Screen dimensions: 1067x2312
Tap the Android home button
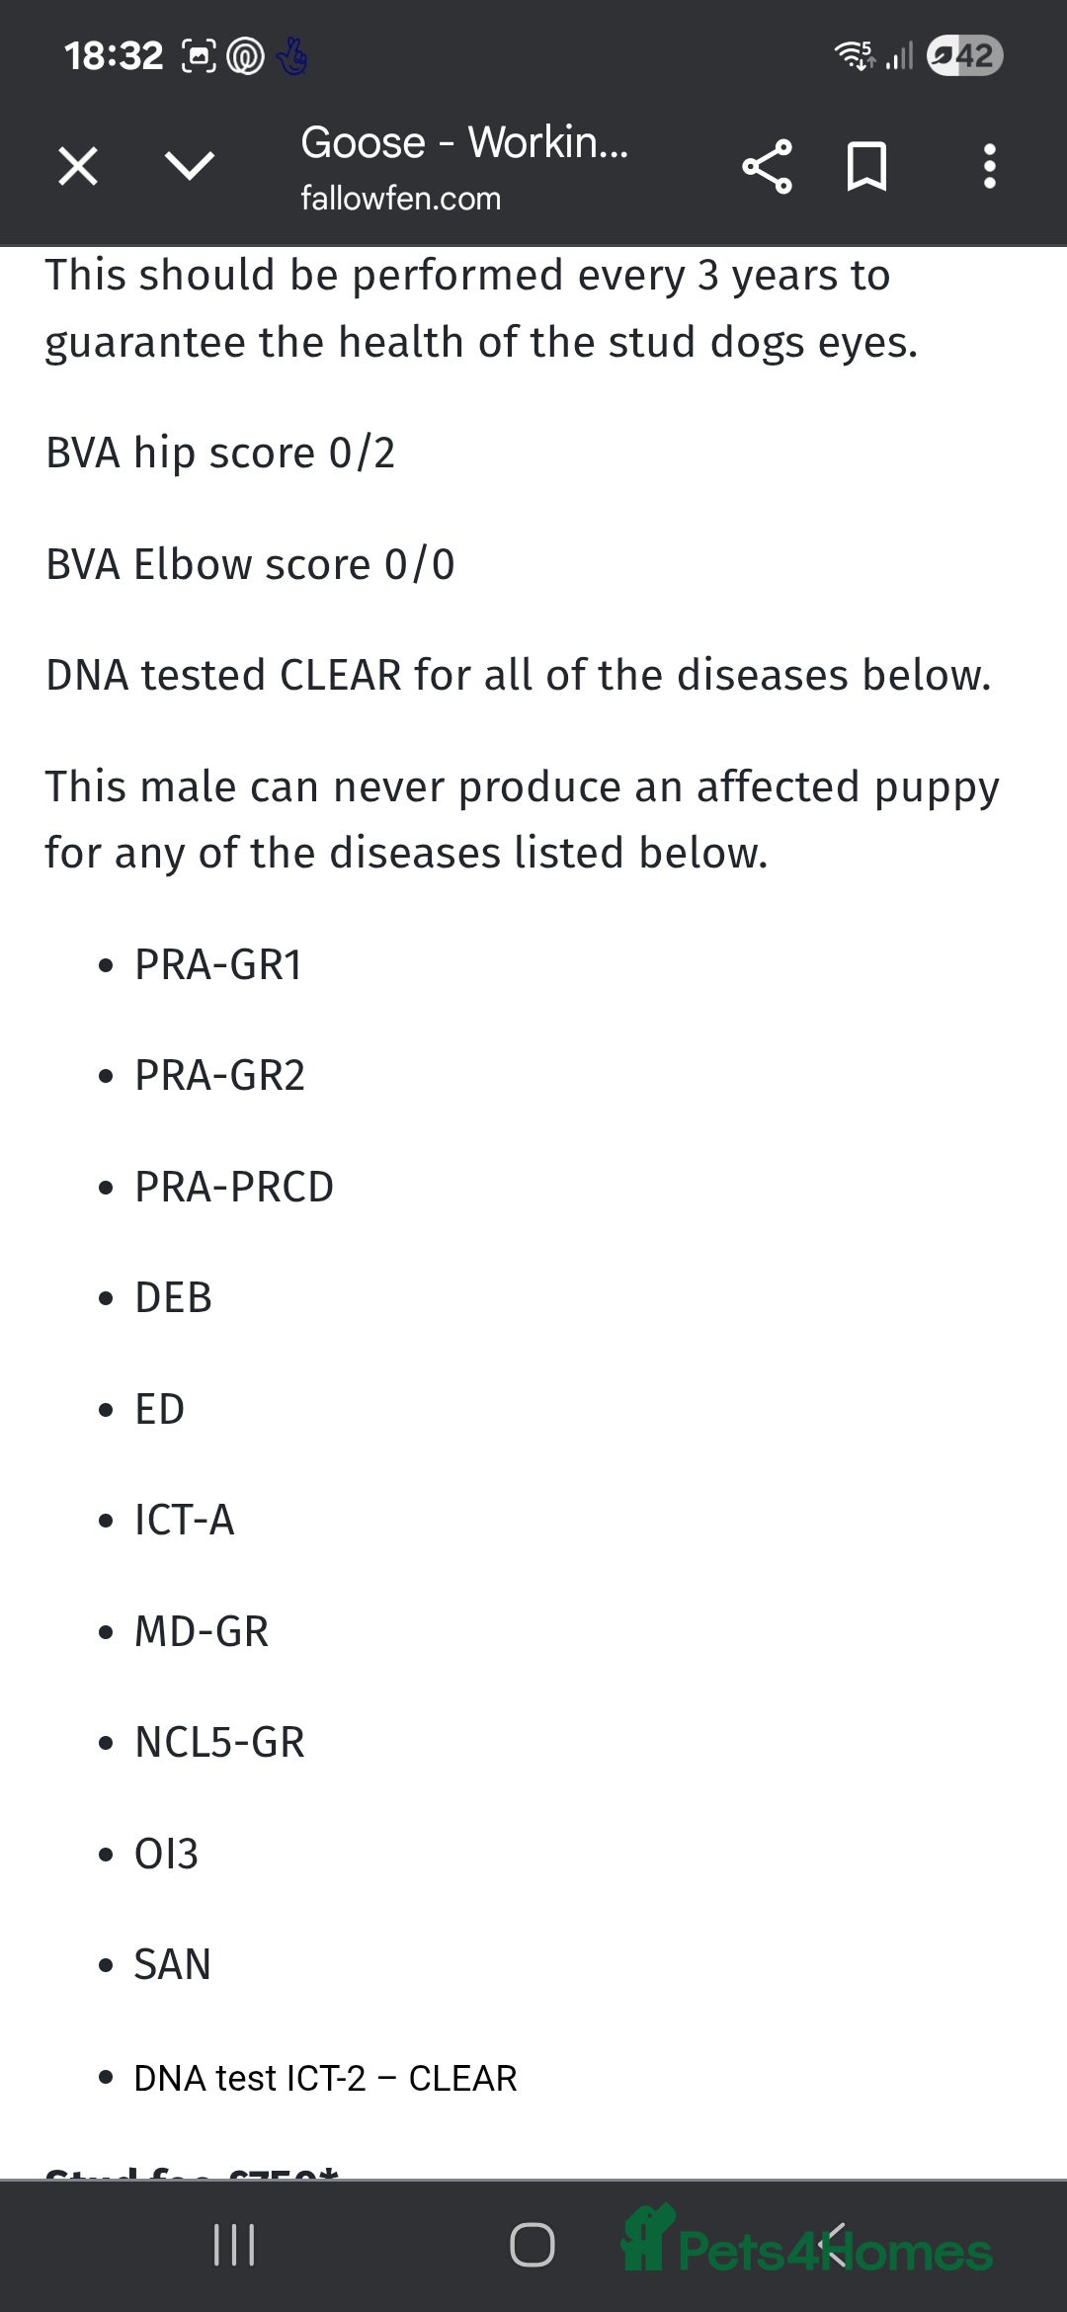tap(533, 2245)
